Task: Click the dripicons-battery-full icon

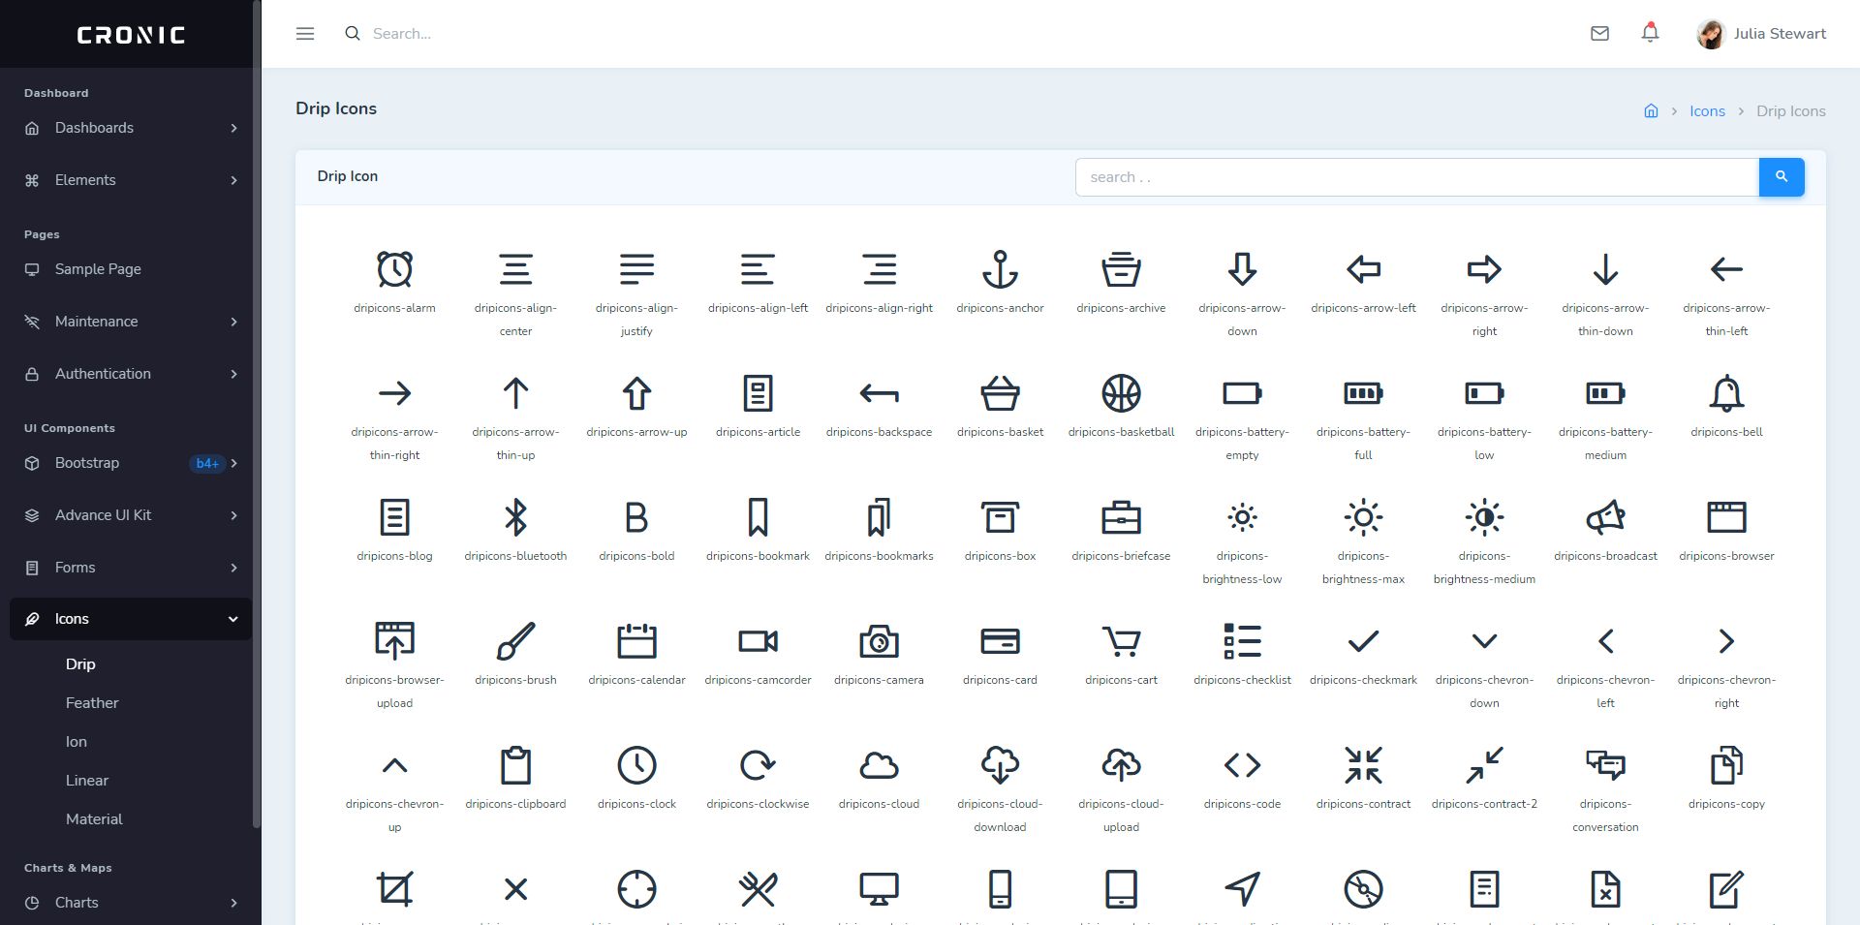Action: pos(1363,393)
